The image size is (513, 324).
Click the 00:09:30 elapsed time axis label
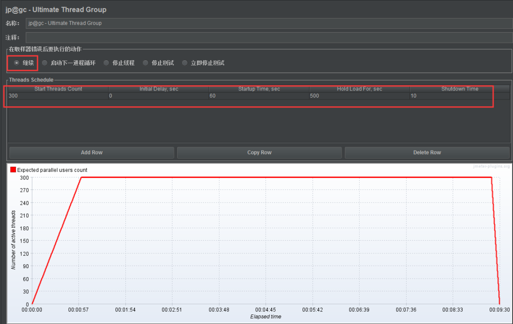pyautogui.click(x=499, y=310)
